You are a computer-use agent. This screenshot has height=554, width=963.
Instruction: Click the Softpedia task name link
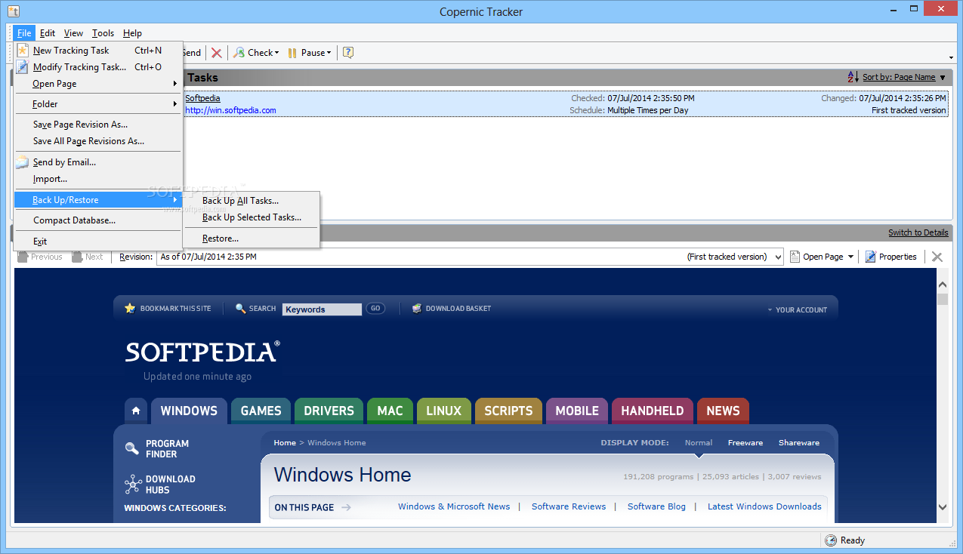[202, 98]
